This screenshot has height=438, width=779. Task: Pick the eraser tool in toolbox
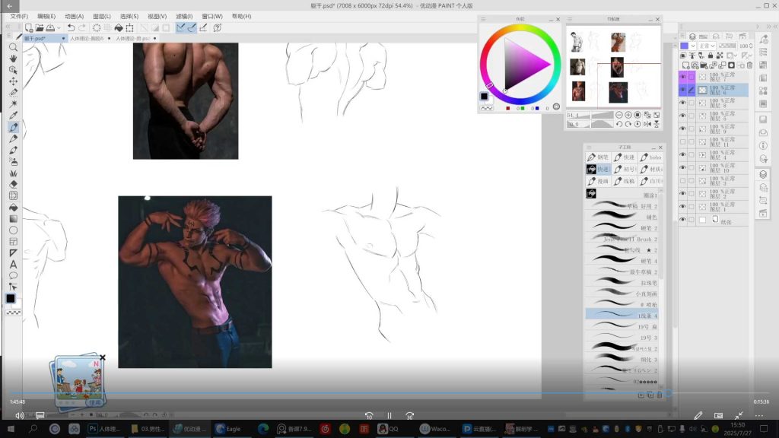pos(13,184)
